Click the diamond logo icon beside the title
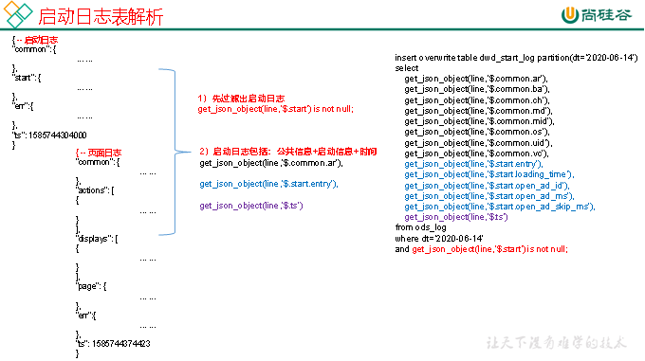Image resolution: width=645 pixels, height=361 pixels. point(18,14)
